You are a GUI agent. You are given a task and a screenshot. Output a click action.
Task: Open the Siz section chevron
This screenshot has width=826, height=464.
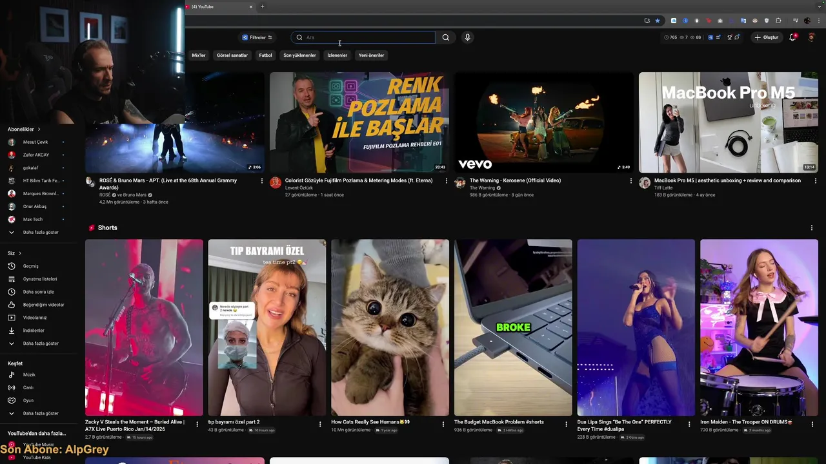[x=20, y=253]
